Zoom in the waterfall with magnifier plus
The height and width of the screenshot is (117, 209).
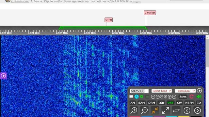pyautogui.click(x=134, y=110)
